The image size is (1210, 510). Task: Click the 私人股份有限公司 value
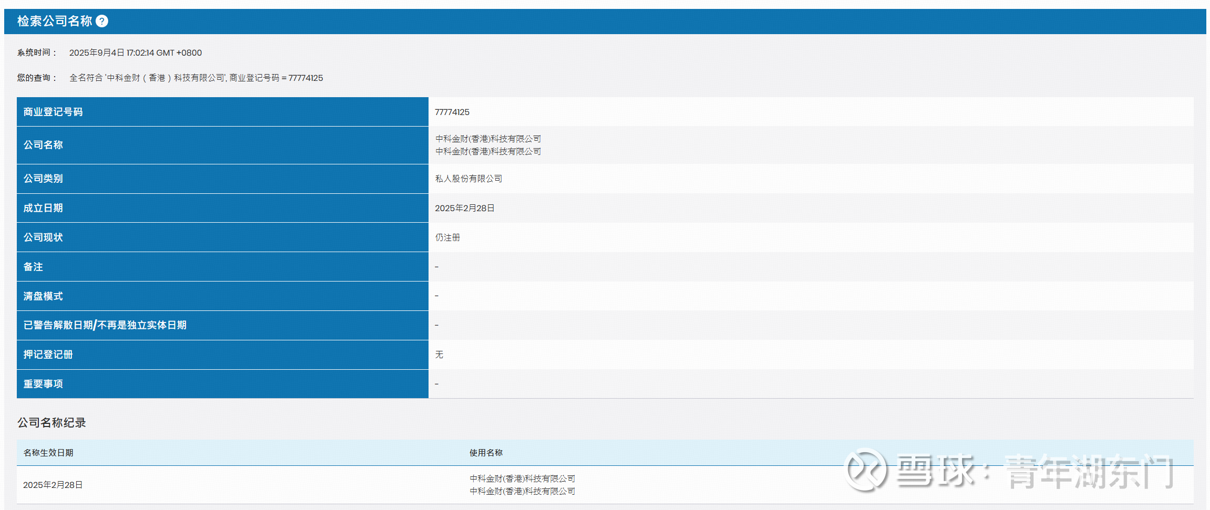point(468,179)
